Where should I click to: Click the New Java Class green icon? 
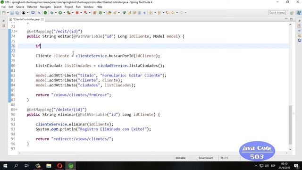100,13
